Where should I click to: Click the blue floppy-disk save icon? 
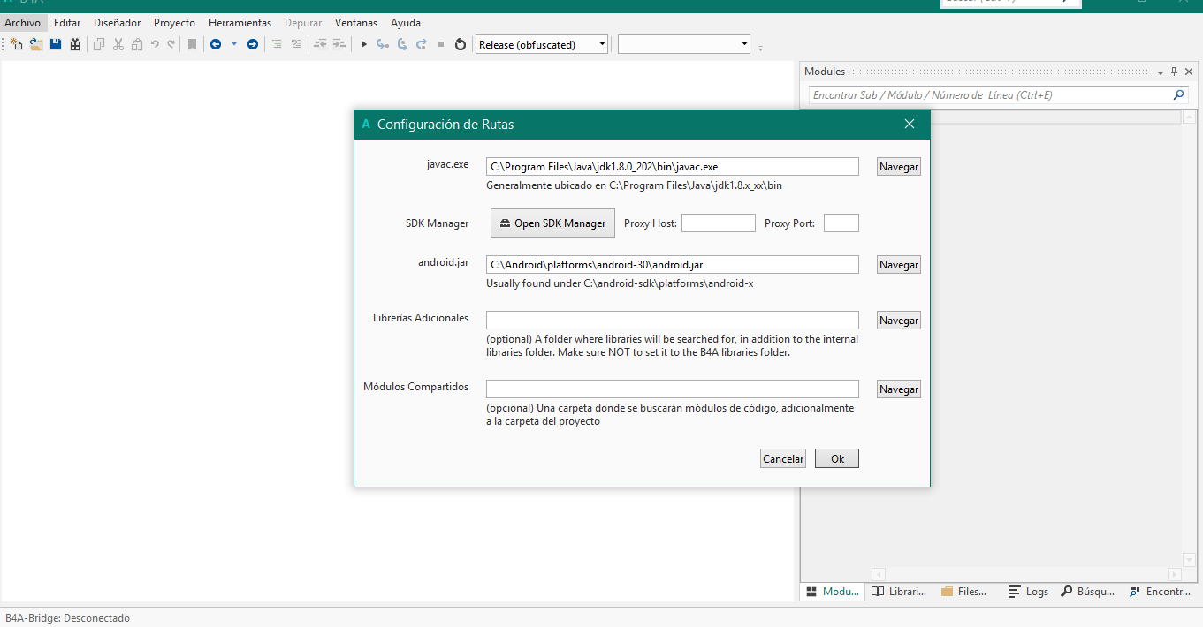click(56, 44)
